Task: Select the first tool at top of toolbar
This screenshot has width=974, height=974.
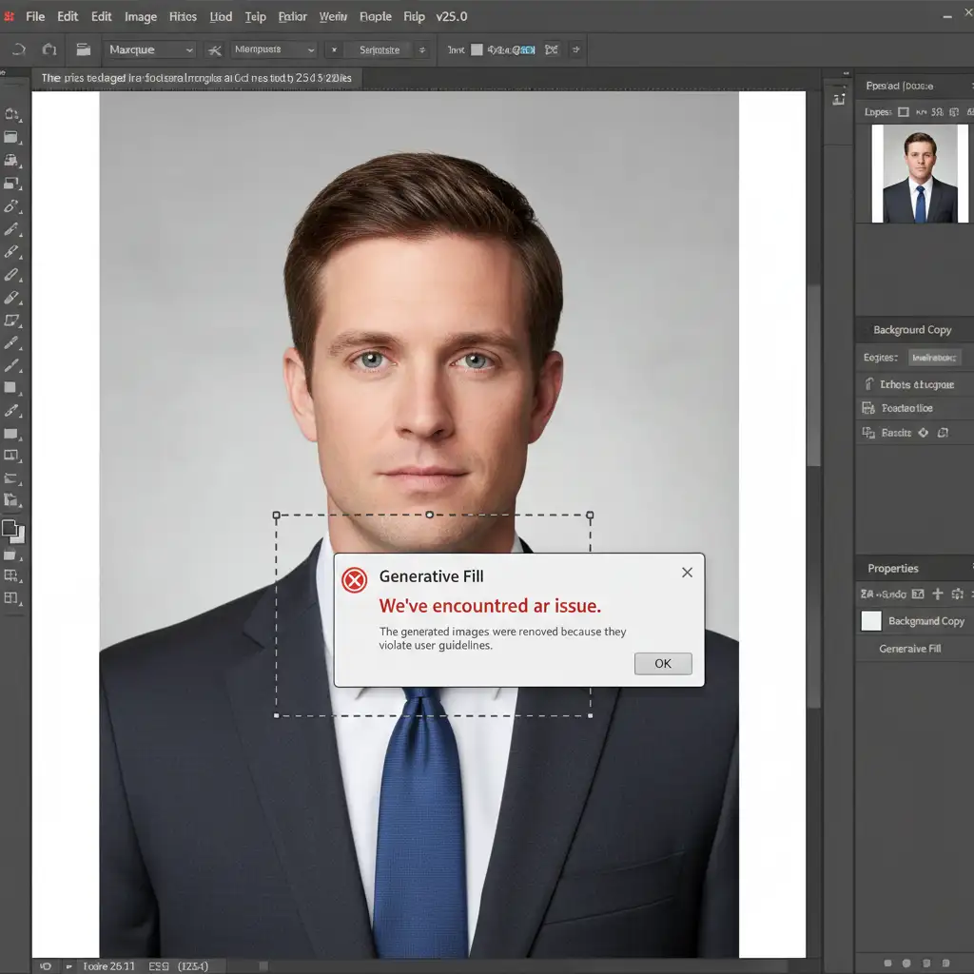Action: click(11, 114)
